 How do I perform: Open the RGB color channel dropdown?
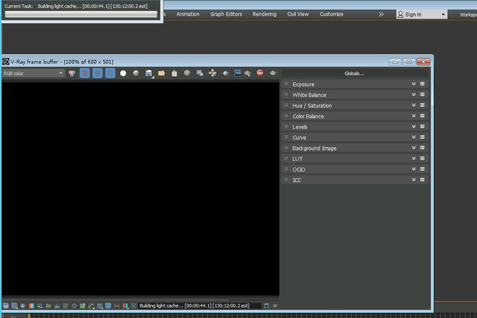point(33,74)
